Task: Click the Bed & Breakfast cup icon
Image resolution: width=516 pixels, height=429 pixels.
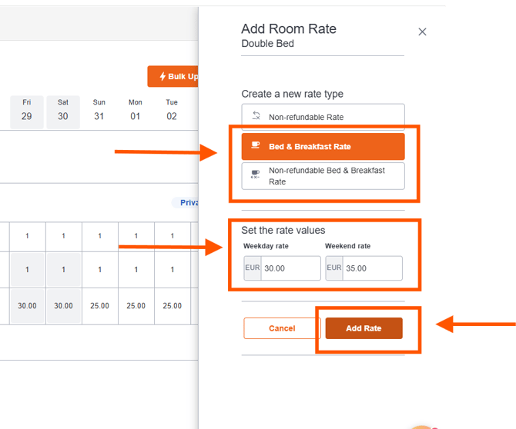Action: [x=256, y=146]
